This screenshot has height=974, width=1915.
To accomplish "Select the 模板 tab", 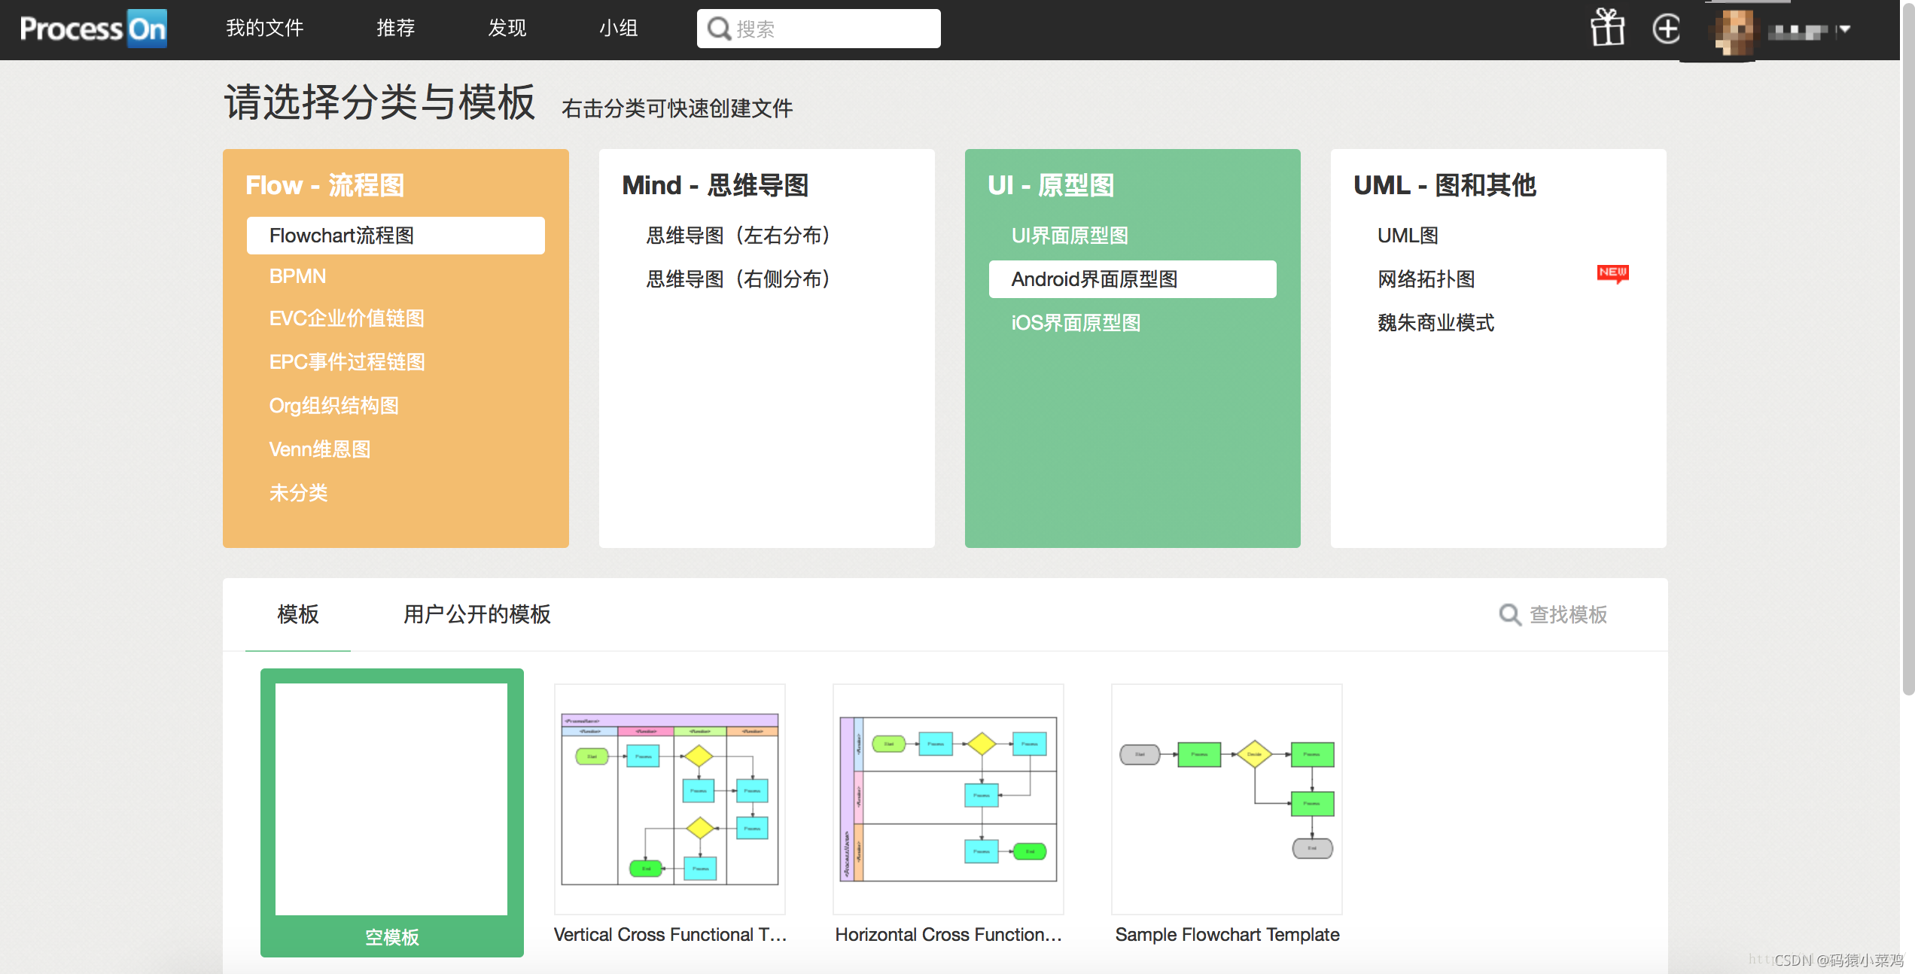I will 298,614.
